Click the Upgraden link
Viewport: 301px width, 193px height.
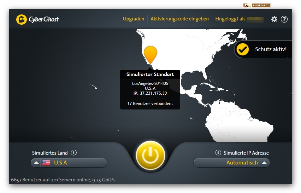tap(134, 19)
